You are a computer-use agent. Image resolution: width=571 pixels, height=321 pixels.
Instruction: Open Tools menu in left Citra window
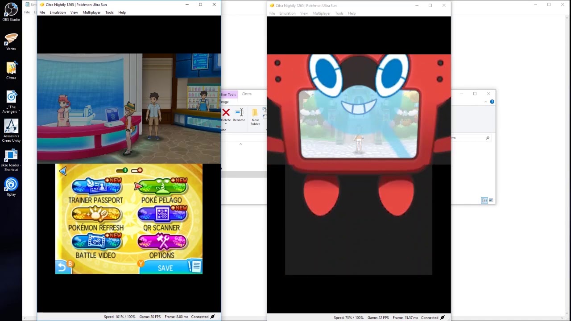pyautogui.click(x=109, y=12)
